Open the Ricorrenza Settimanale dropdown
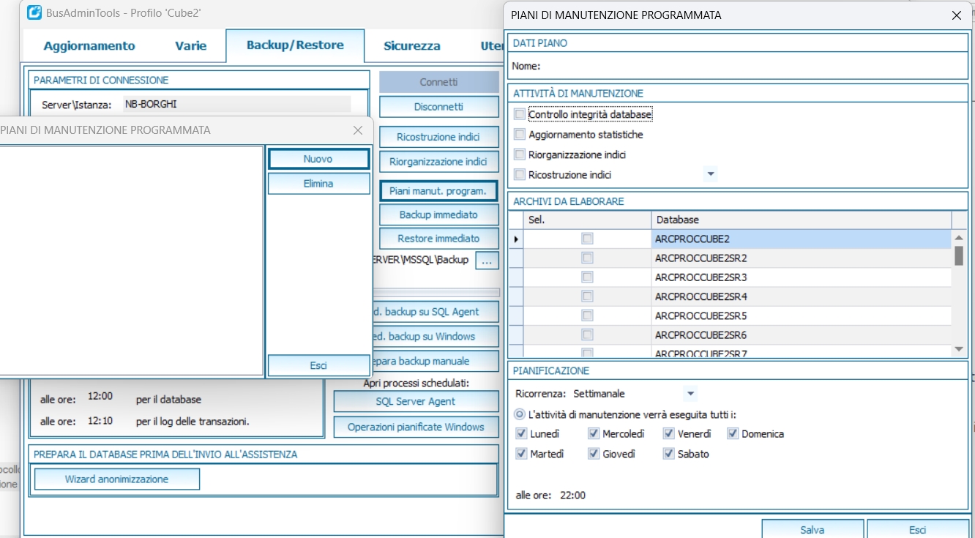Image resolution: width=975 pixels, height=538 pixels. pyautogui.click(x=690, y=394)
